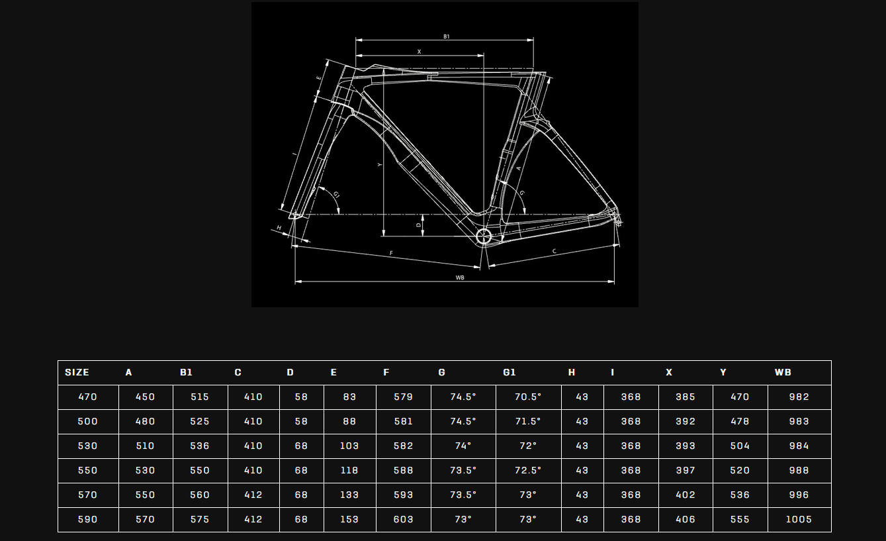
Task: Click the Y value 555 cell
Action: pos(740,520)
